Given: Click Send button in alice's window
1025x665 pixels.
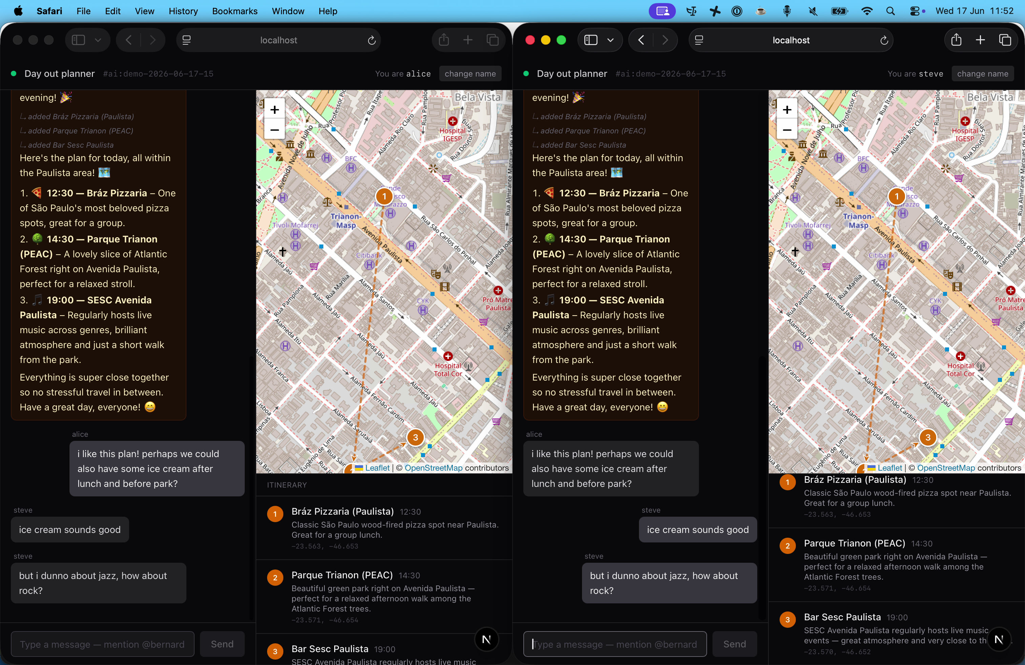Looking at the screenshot, I should tap(222, 644).
